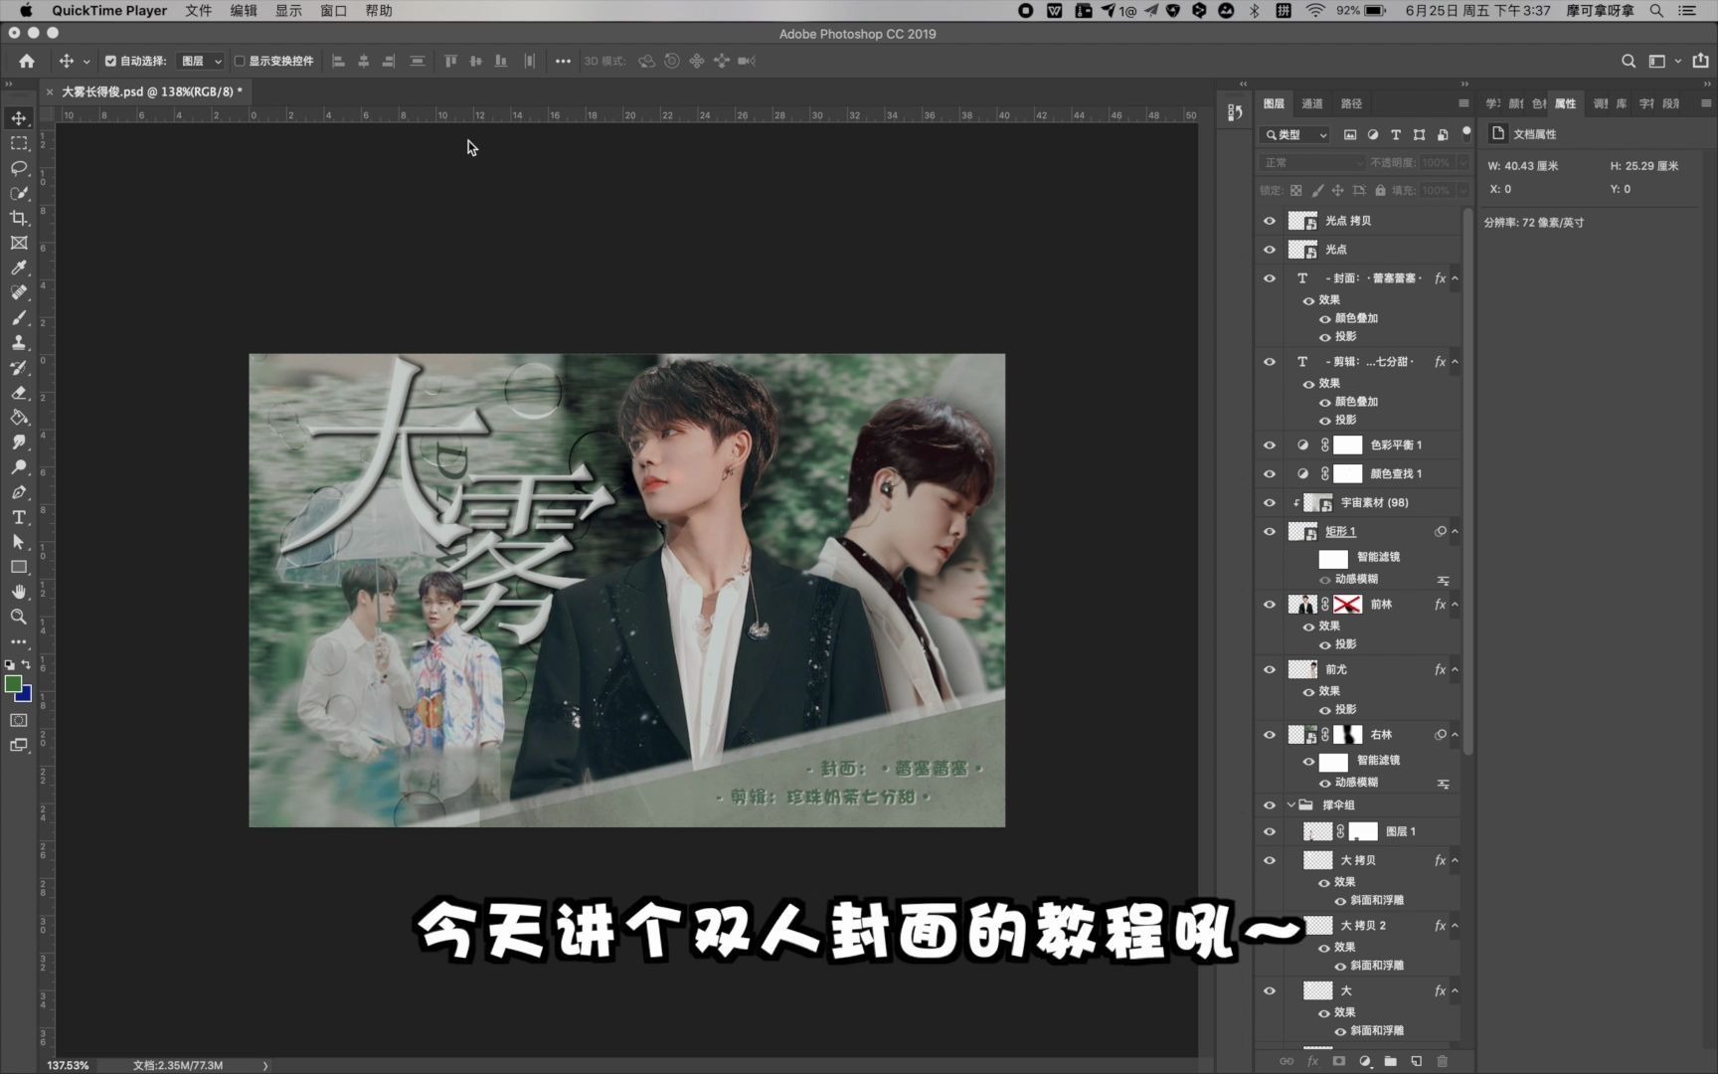The image size is (1718, 1074).
Task: Select the Rectangular Marquee tool
Action: (19, 143)
